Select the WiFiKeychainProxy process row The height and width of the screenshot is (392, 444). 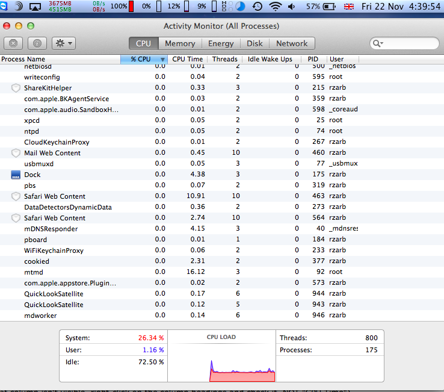pos(222,250)
